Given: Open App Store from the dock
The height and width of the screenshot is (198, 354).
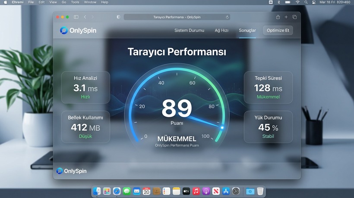Looking at the screenshot, I should [226, 191].
